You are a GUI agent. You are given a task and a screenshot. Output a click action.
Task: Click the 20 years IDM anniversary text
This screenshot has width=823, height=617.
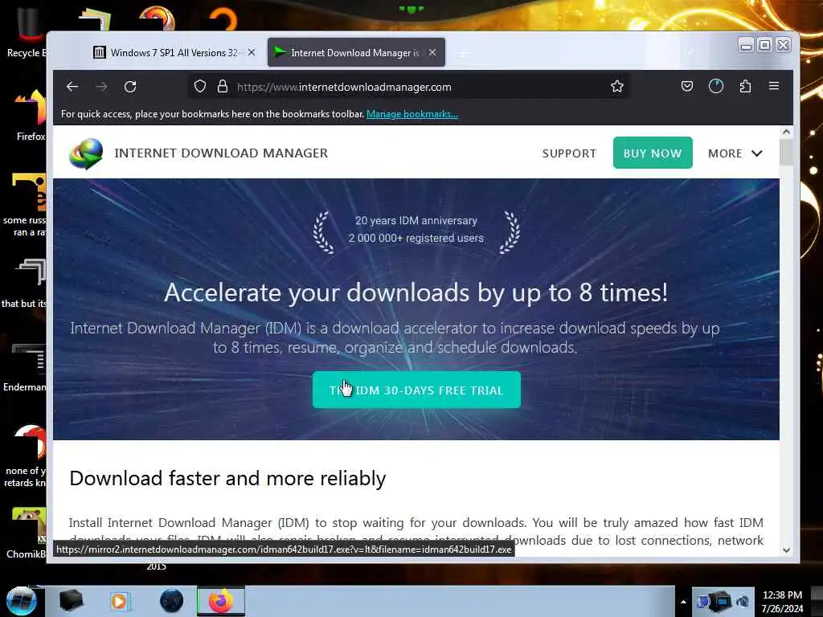(416, 220)
